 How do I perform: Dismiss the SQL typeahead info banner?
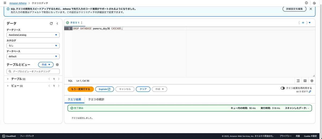coord(311,9)
